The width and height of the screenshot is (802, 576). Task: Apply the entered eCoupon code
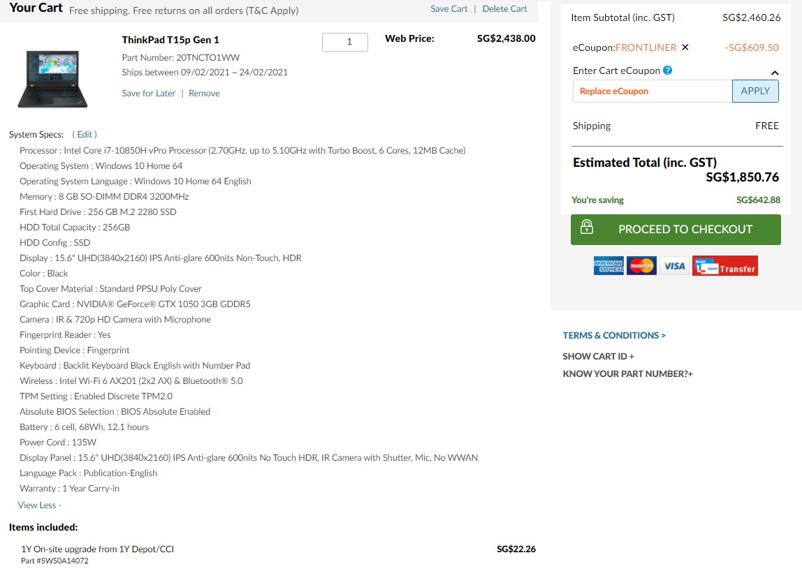(x=755, y=91)
